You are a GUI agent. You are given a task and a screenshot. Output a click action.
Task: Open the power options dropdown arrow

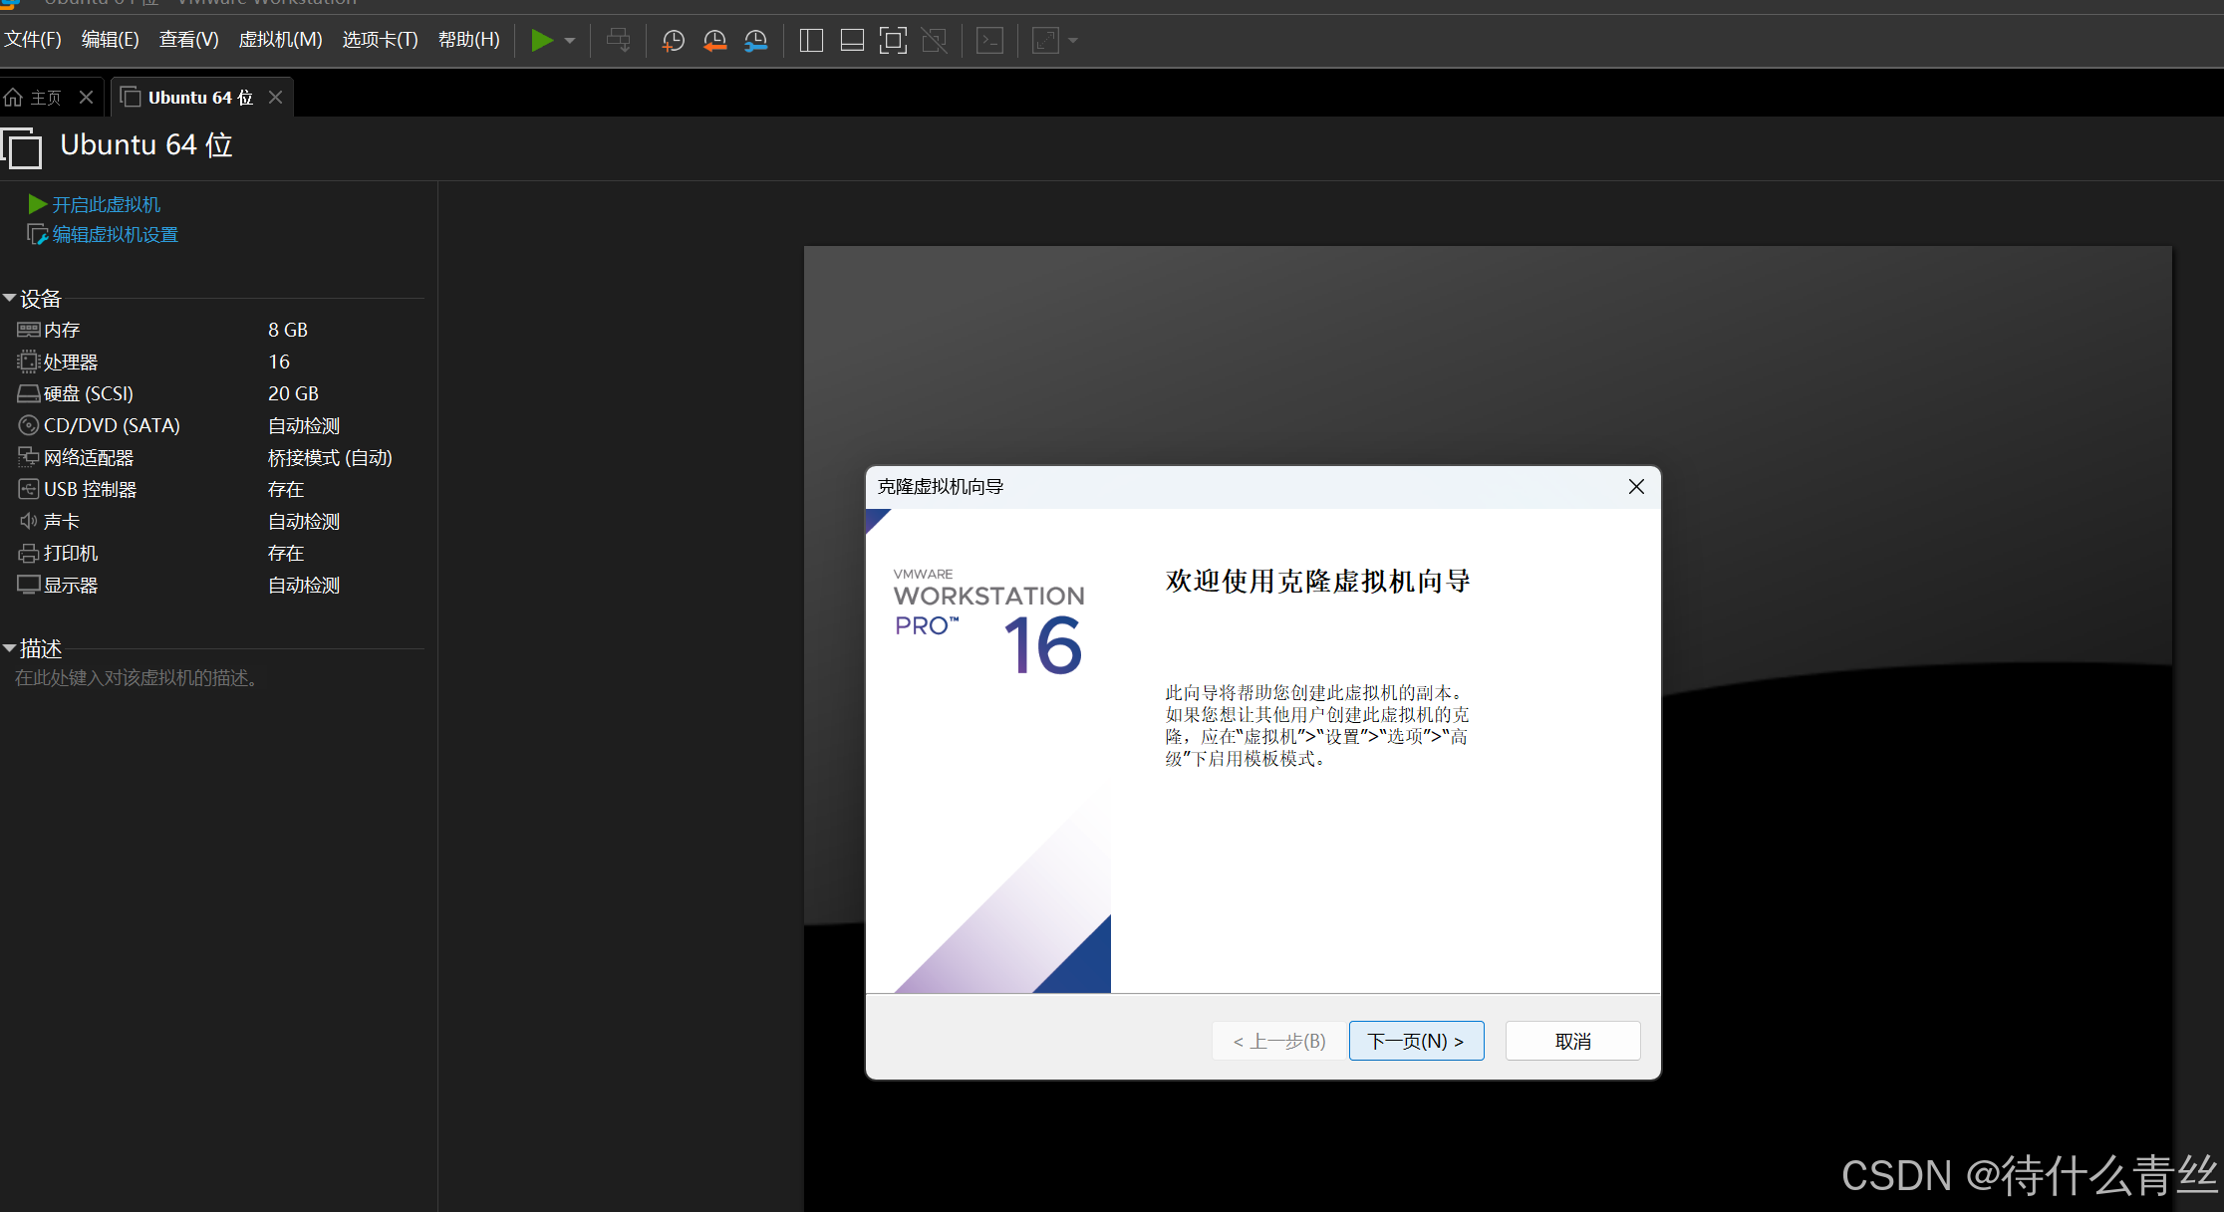click(570, 41)
